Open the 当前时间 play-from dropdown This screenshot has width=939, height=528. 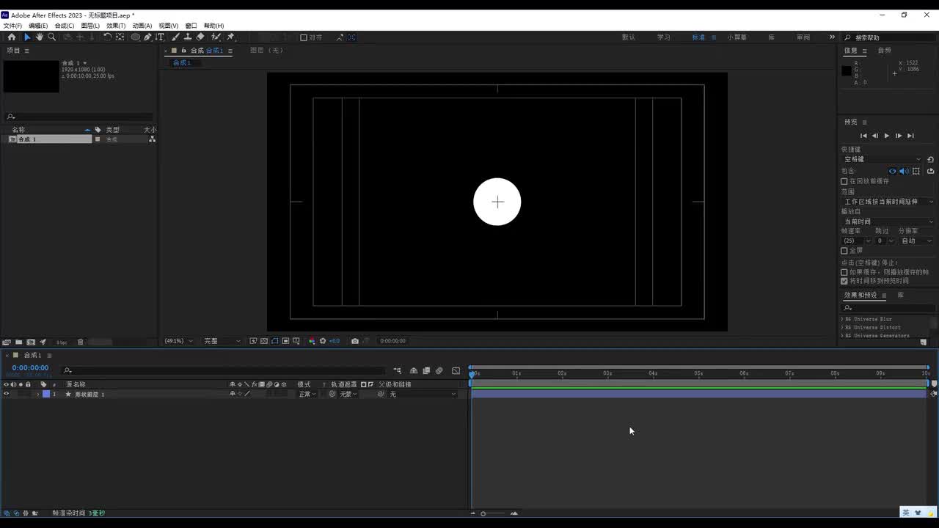pyautogui.click(x=888, y=221)
